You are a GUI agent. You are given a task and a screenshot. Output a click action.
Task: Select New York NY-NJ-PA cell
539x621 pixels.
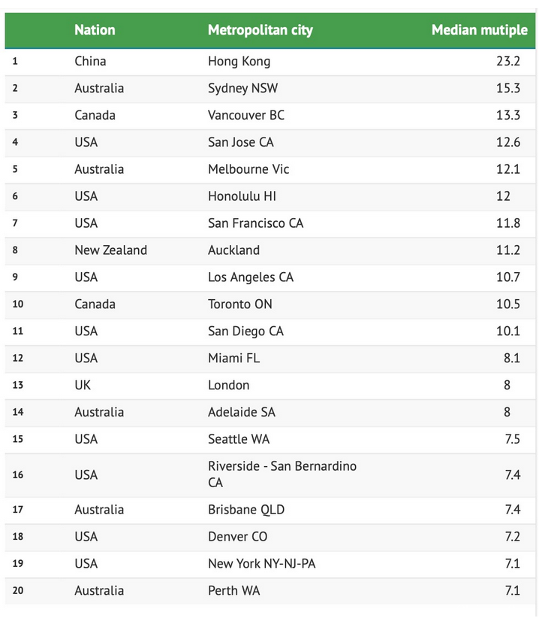click(262, 564)
